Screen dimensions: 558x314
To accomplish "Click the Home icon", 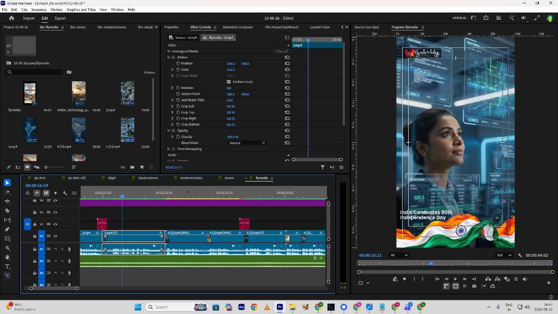I will (11, 18).
